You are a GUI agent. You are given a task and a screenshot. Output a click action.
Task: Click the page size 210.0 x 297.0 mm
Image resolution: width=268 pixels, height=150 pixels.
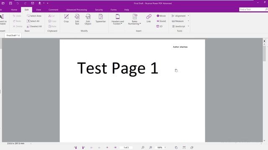pos(16,143)
